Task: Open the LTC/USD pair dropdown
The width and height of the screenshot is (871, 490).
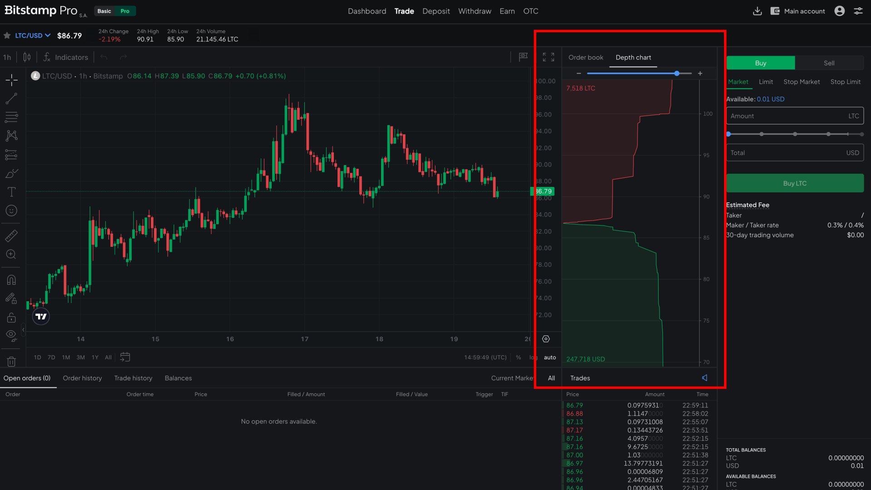Action: pos(33,35)
